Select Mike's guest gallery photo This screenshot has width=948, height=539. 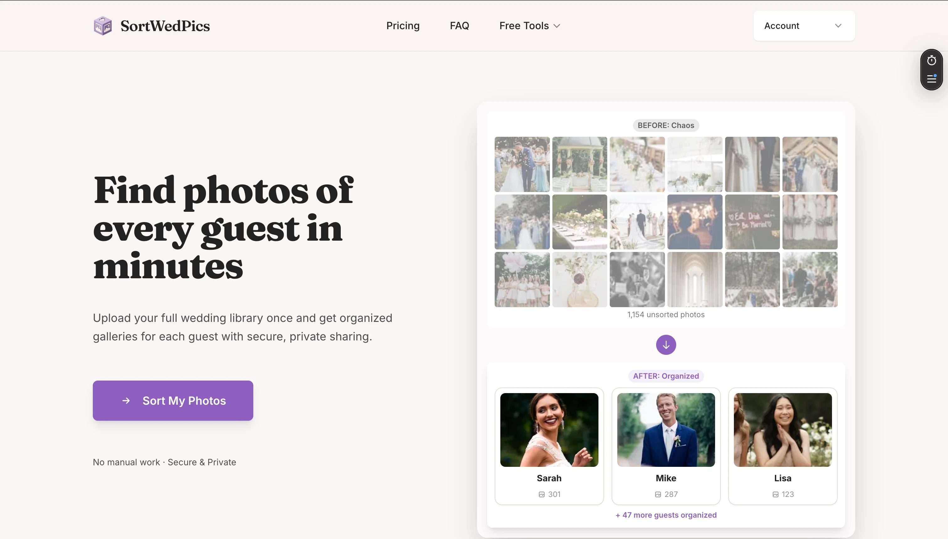point(666,430)
